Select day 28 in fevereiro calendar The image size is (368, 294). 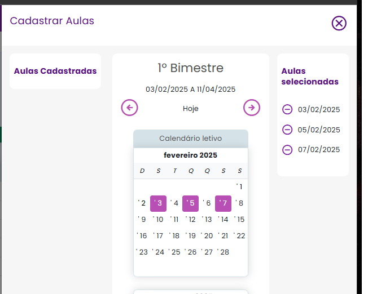click(223, 252)
